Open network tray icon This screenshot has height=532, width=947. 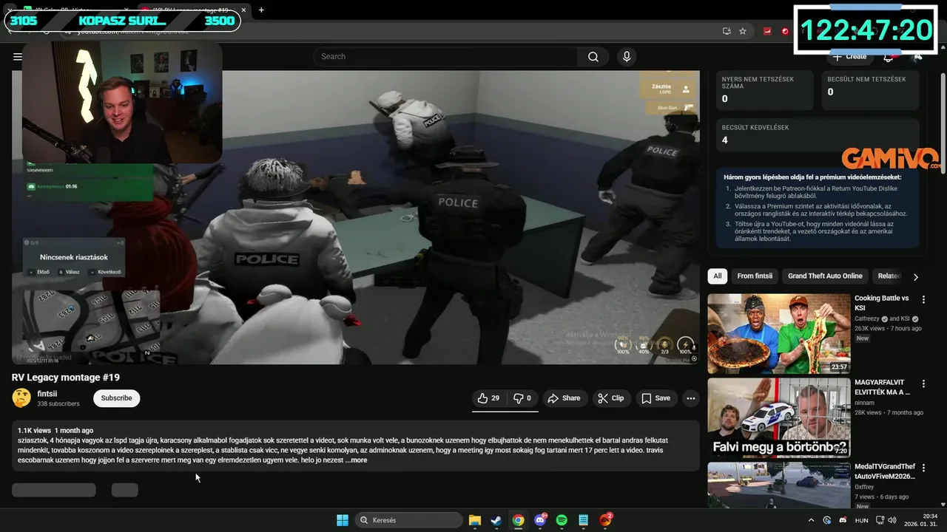(880, 520)
